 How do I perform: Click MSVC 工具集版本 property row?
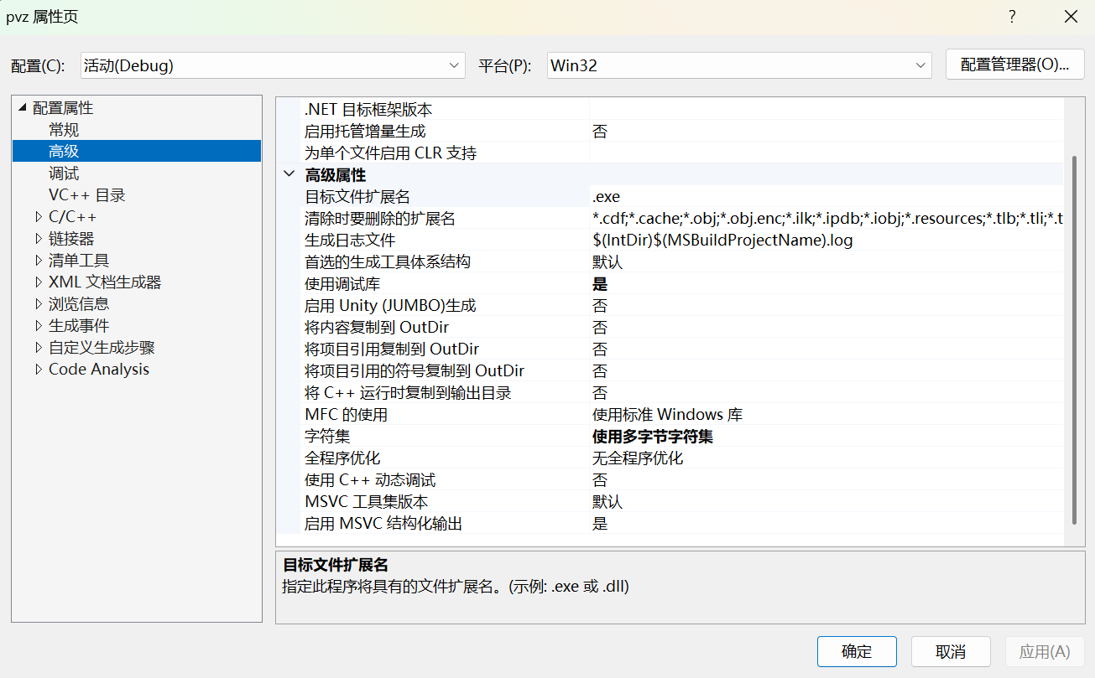click(681, 502)
